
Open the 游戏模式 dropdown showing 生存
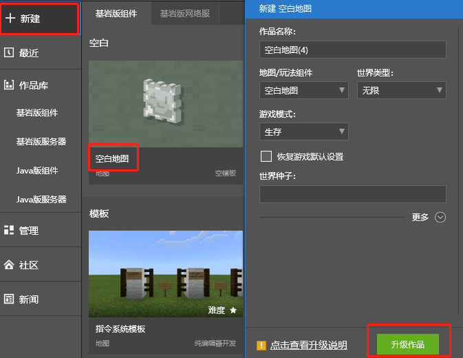(x=304, y=131)
